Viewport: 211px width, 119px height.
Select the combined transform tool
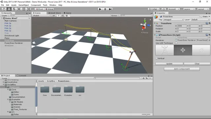pos(29,9)
